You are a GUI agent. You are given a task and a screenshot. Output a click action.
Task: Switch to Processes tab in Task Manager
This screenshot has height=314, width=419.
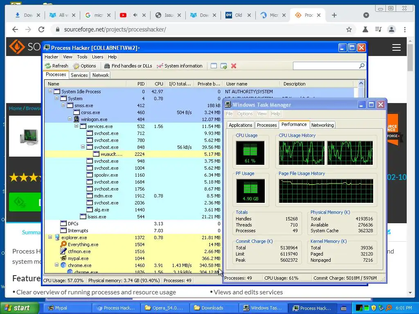point(267,125)
